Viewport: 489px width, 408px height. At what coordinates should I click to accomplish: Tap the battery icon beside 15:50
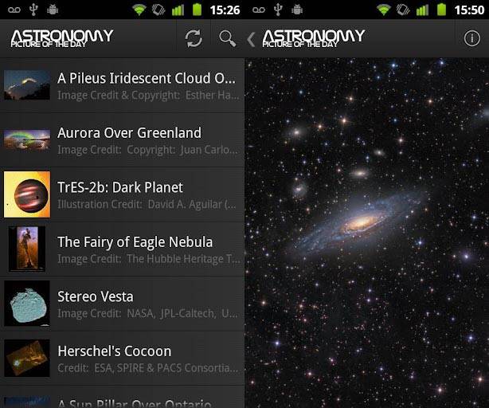pyautogui.click(x=441, y=10)
